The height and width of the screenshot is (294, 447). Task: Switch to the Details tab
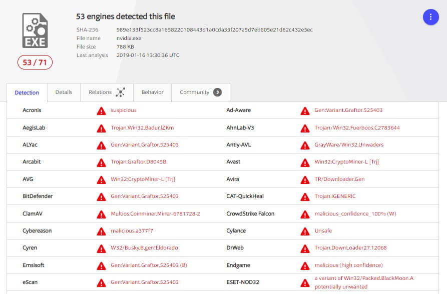click(x=64, y=92)
